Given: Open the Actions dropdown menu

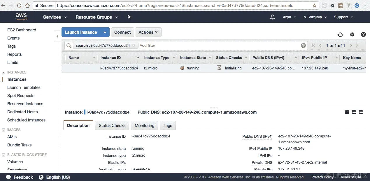Looking at the screenshot, I should [x=148, y=32].
